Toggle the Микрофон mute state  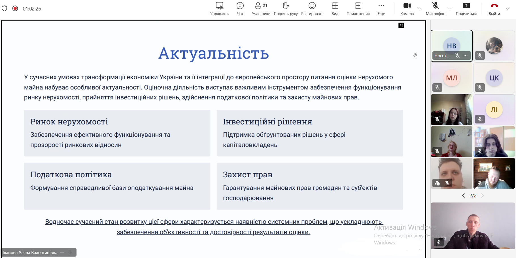[x=436, y=8]
